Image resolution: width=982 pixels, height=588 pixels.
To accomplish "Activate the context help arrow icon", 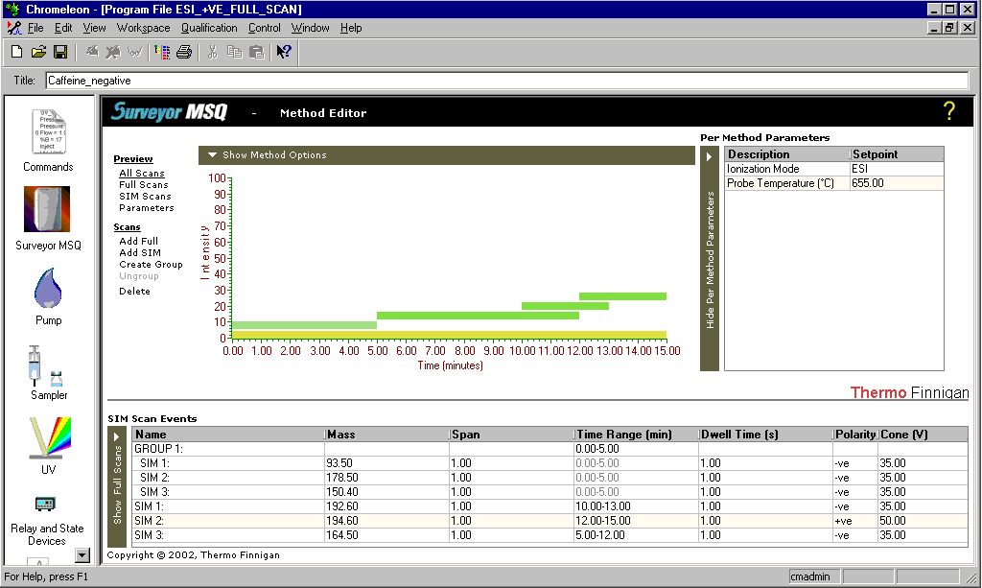I will 284,52.
